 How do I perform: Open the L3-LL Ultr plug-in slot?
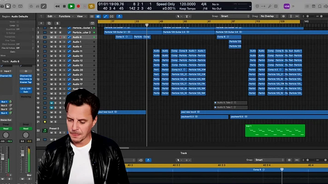[26, 89]
